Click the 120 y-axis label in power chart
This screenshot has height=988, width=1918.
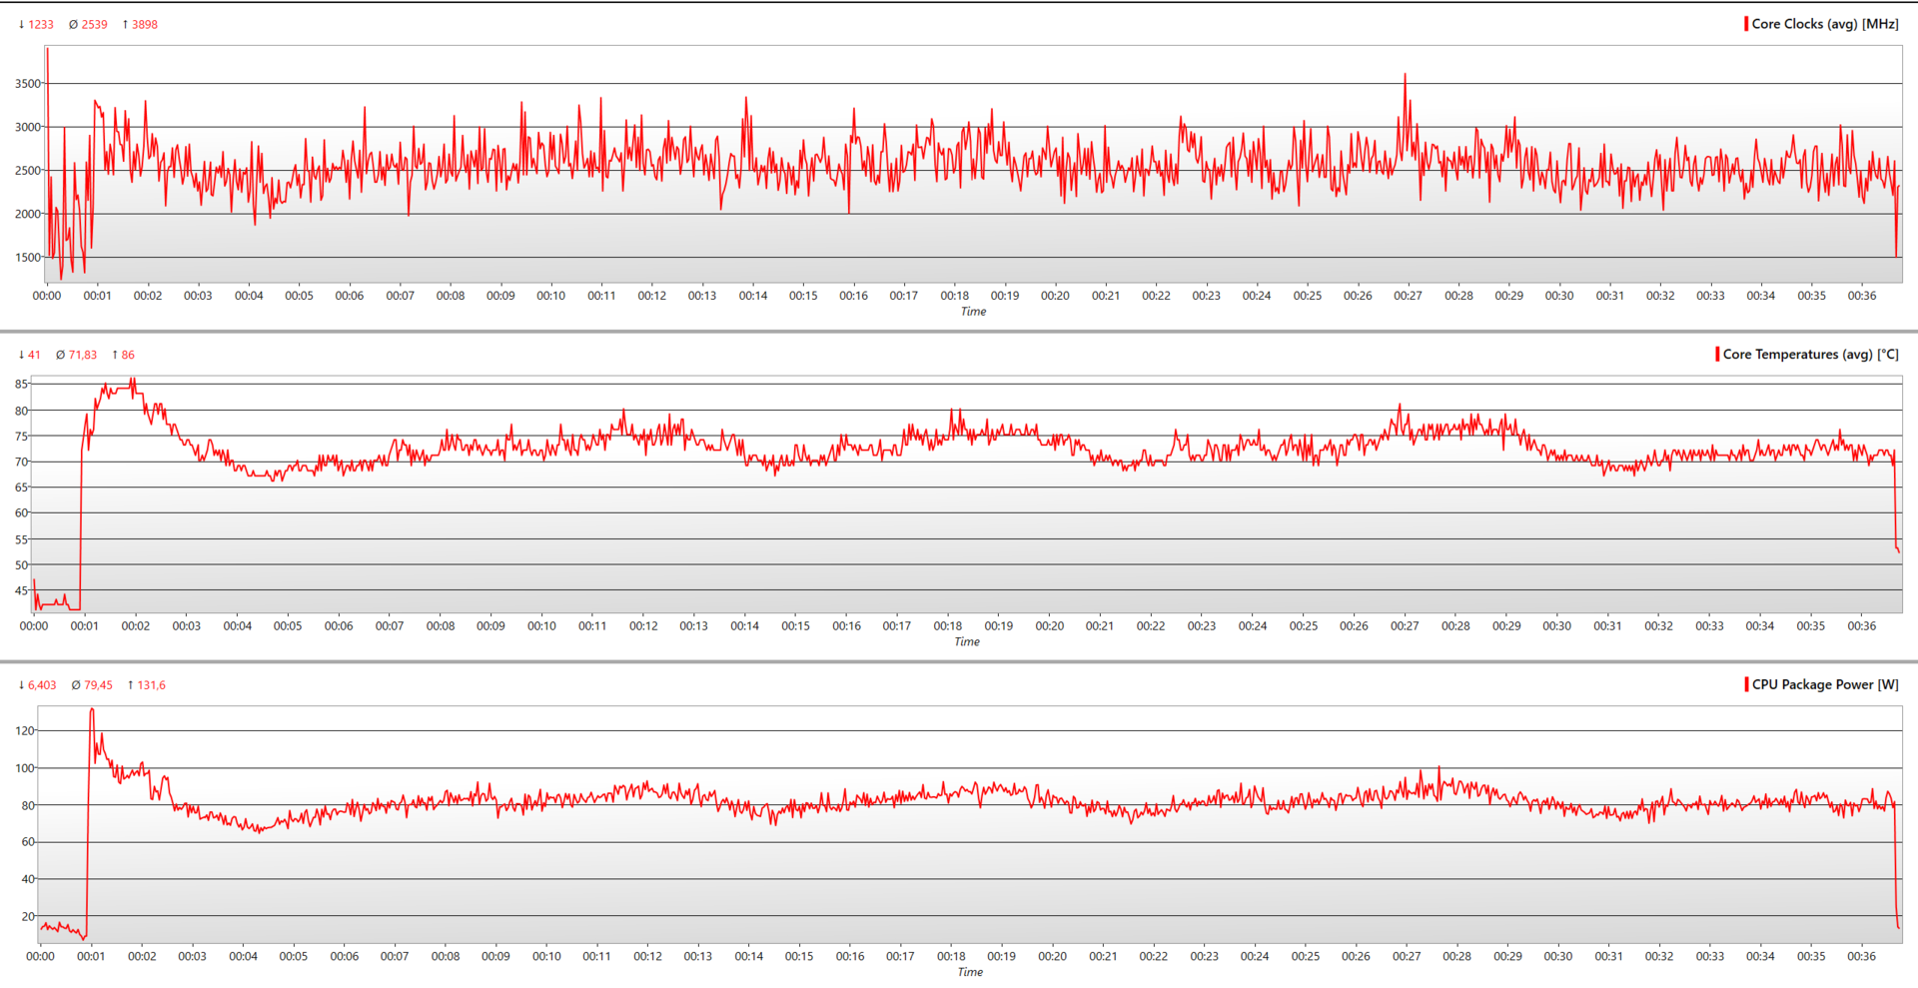25,731
